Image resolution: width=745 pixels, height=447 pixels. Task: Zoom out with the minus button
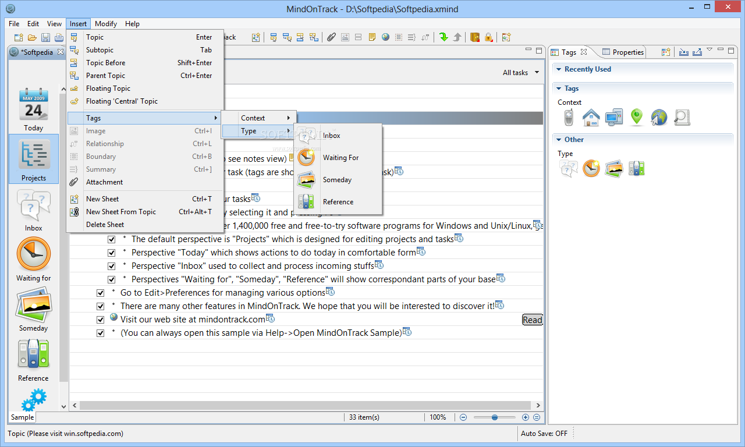(x=464, y=417)
